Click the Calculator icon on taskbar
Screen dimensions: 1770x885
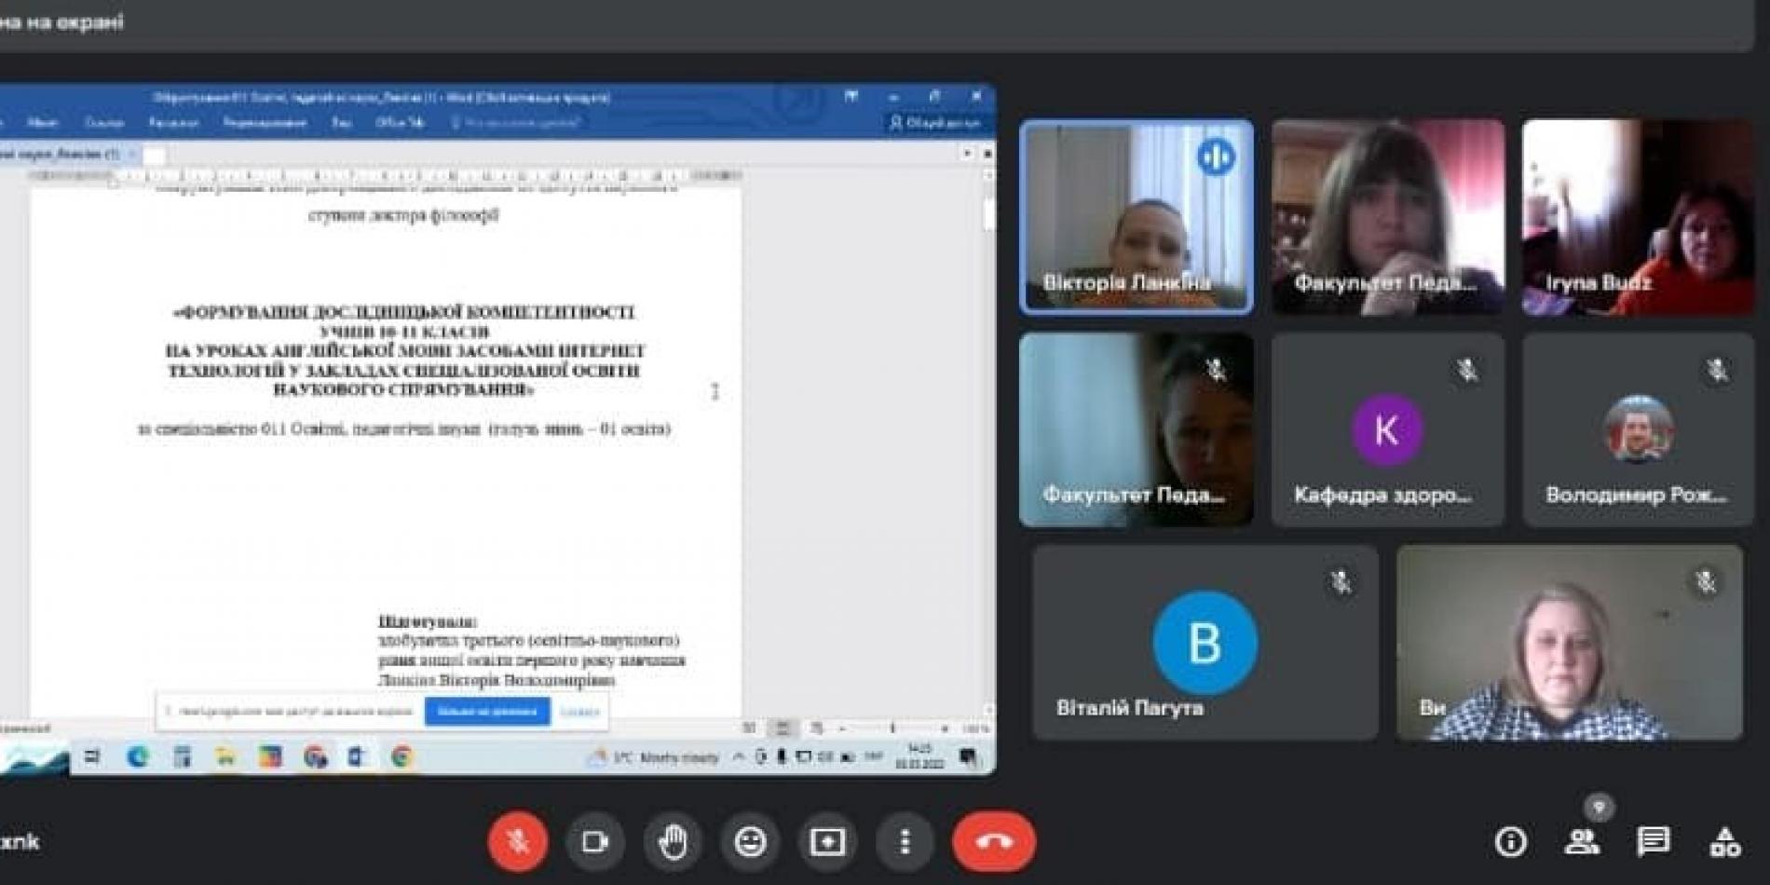[x=183, y=757]
